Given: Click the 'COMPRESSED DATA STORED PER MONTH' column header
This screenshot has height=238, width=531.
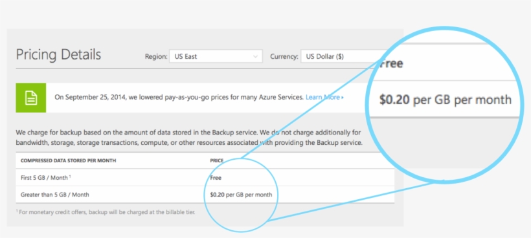Looking at the screenshot, I should point(69,160).
